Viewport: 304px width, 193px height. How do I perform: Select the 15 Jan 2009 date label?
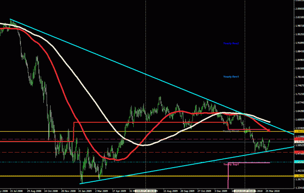click(85, 191)
